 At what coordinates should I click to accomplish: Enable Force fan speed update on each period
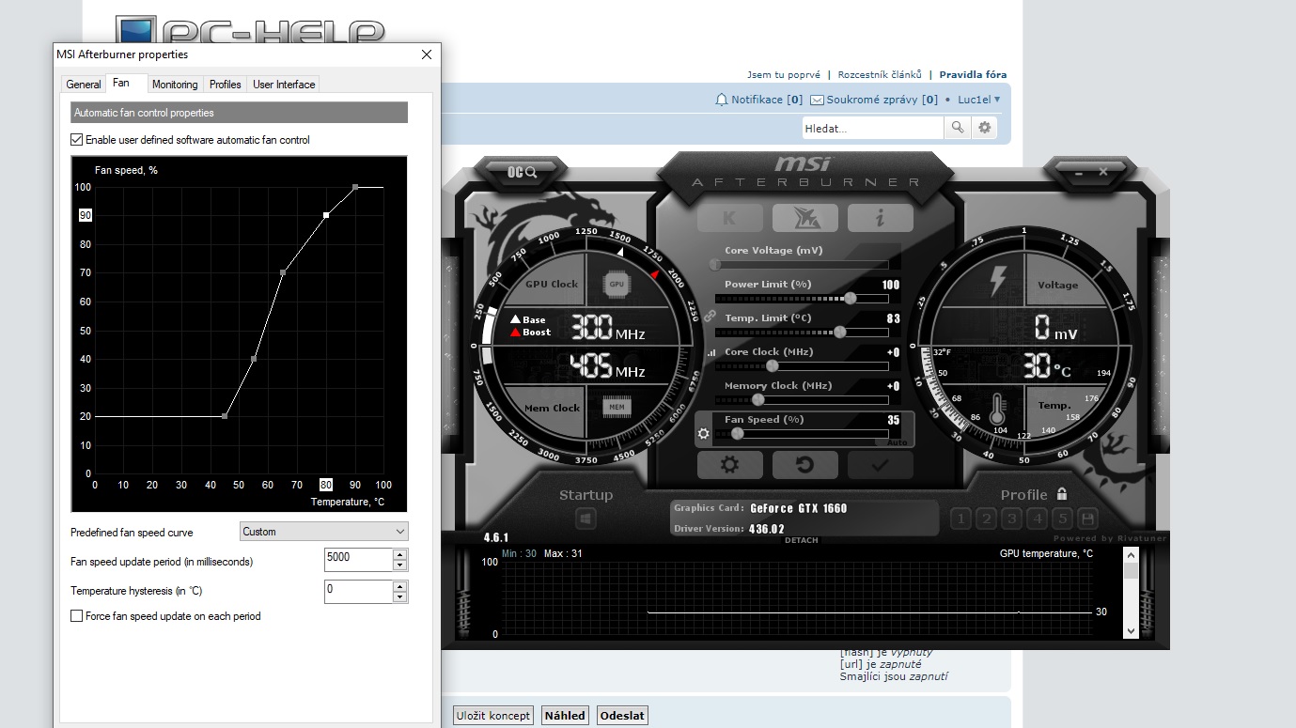coord(77,616)
